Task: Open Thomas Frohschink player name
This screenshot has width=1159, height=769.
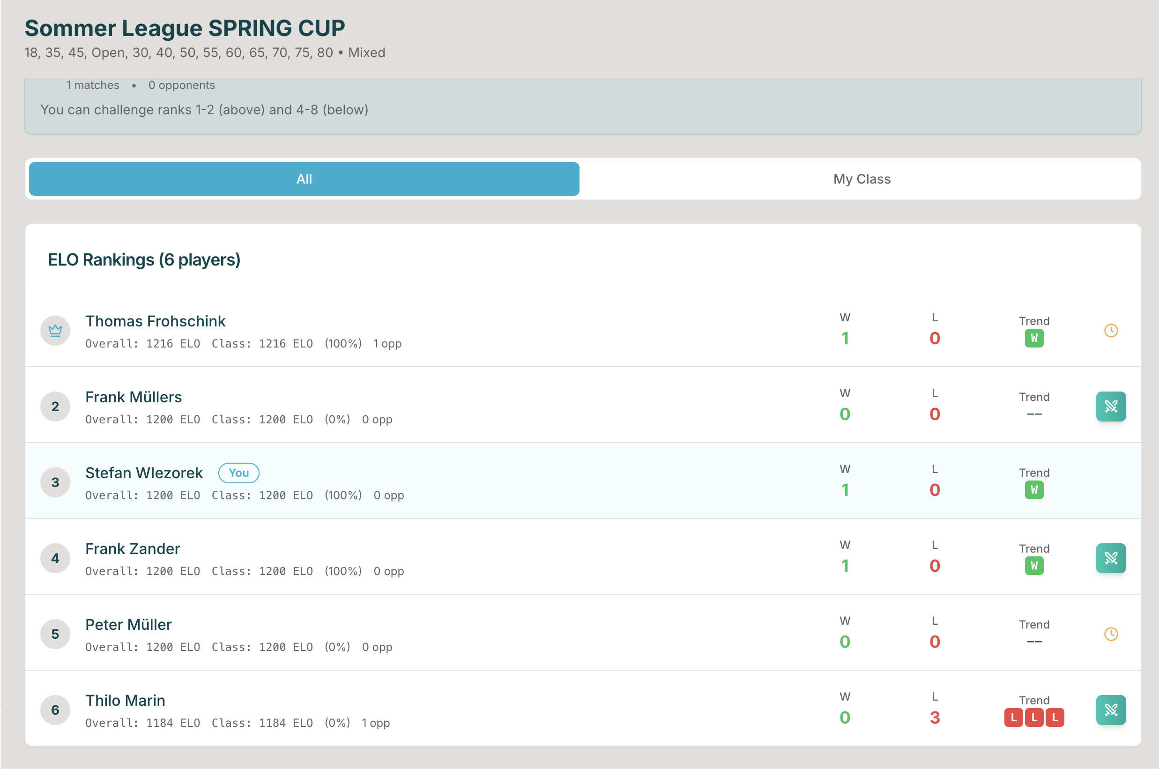Action: [x=155, y=321]
